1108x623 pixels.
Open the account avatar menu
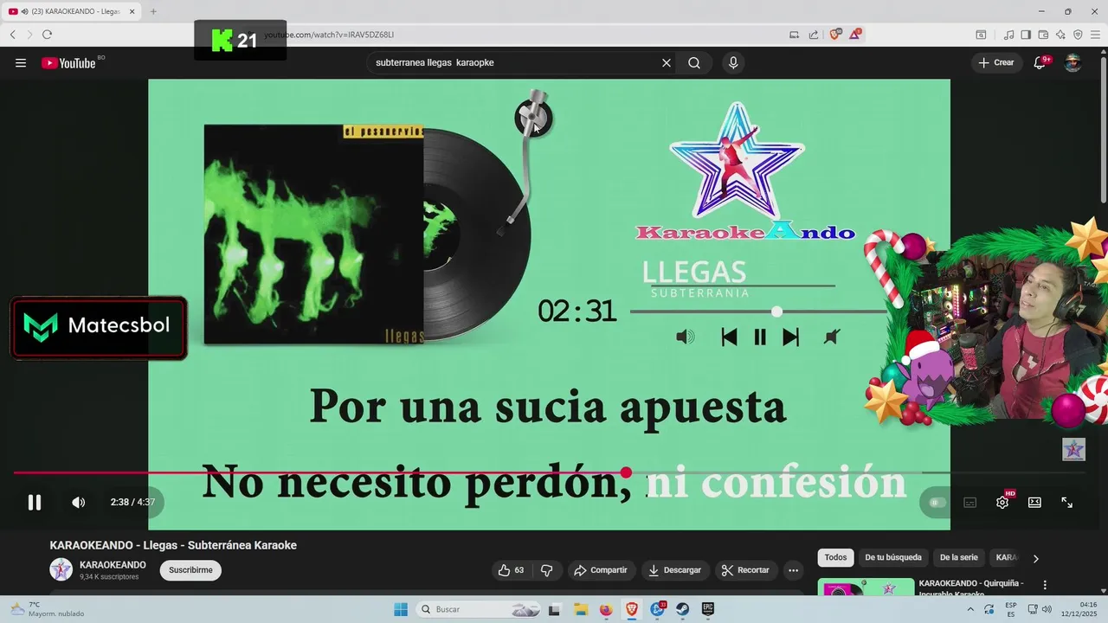point(1073,62)
